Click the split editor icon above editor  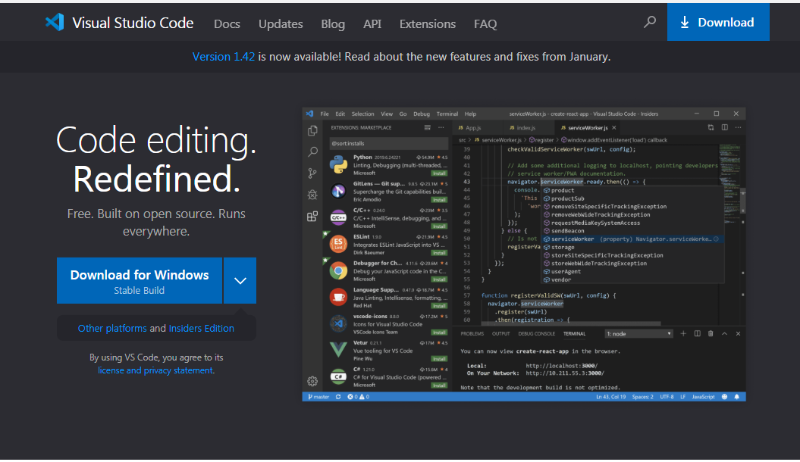click(x=724, y=127)
